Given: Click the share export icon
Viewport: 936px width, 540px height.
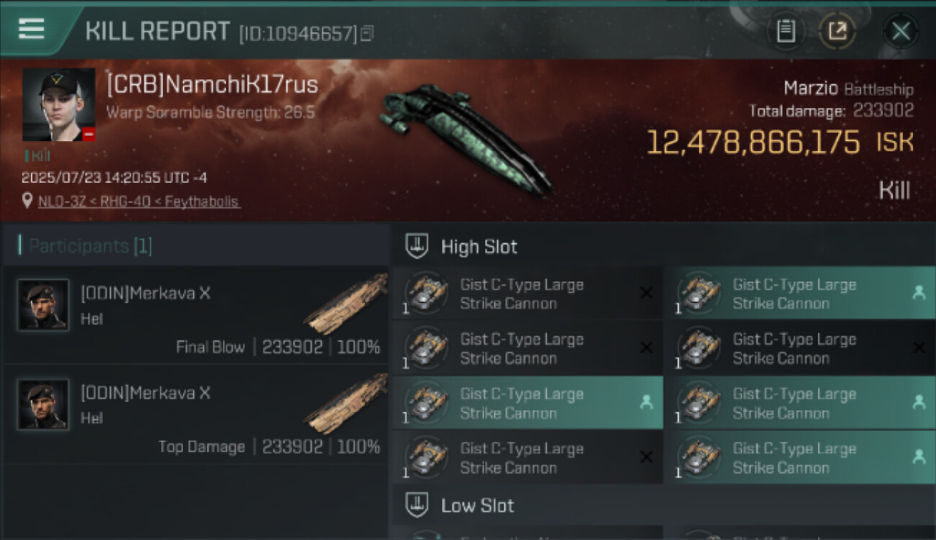Looking at the screenshot, I should (x=837, y=31).
